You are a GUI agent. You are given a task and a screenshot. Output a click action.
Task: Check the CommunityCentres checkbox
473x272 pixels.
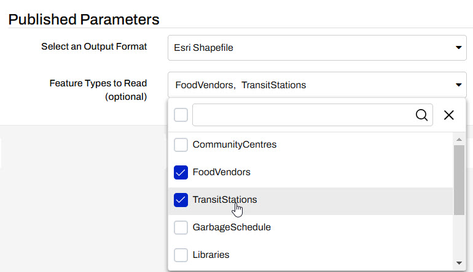181,145
